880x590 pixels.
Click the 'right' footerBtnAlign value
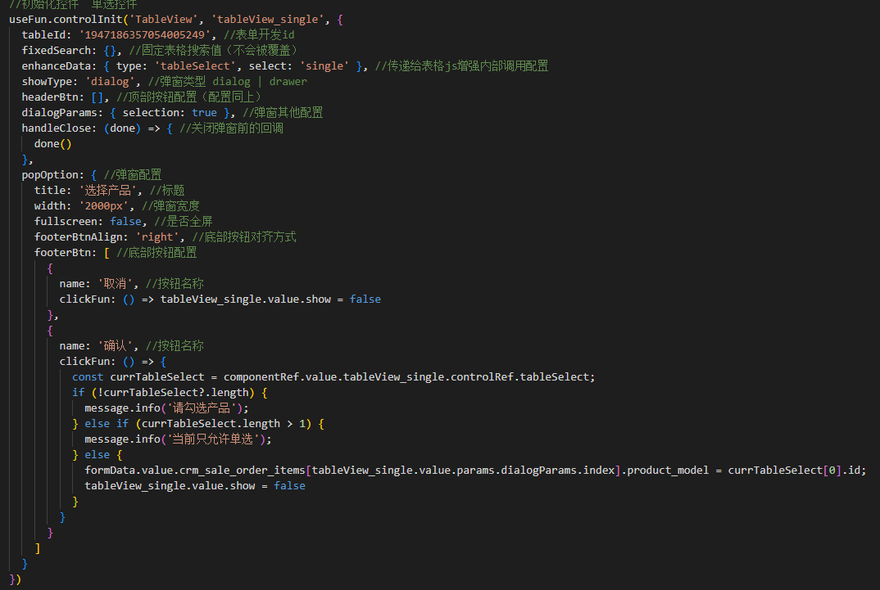pos(156,236)
